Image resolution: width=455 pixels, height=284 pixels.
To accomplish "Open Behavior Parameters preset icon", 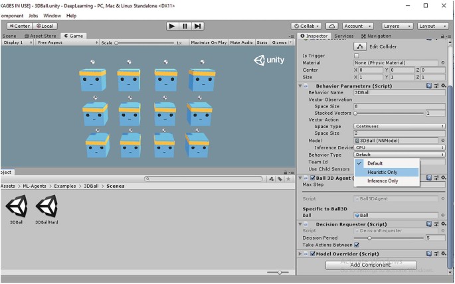I will click(436, 86).
